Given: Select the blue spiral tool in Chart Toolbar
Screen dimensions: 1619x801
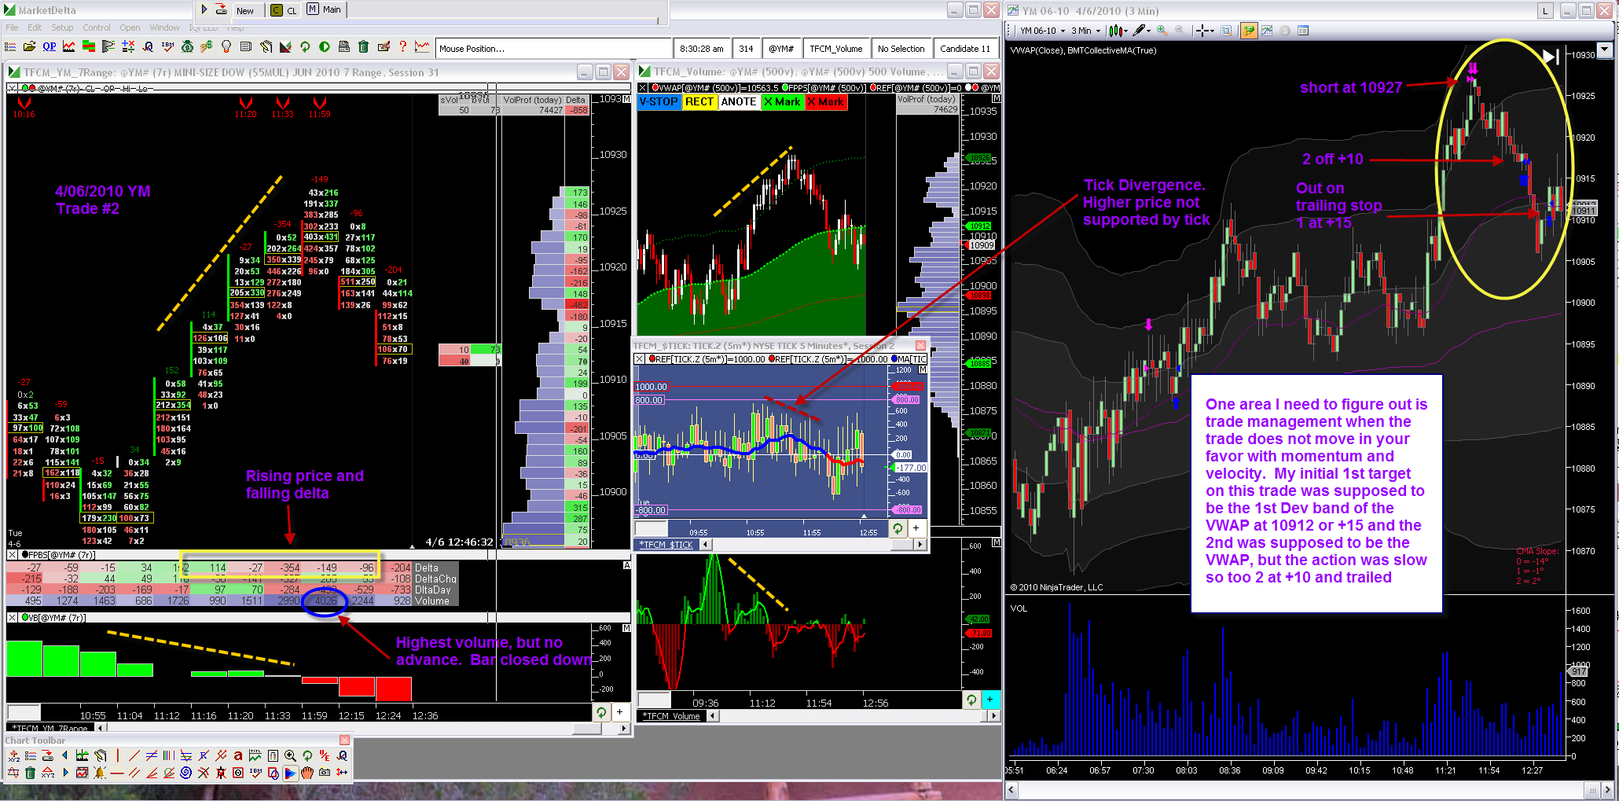Looking at the screenshot, I should point(186,773).
